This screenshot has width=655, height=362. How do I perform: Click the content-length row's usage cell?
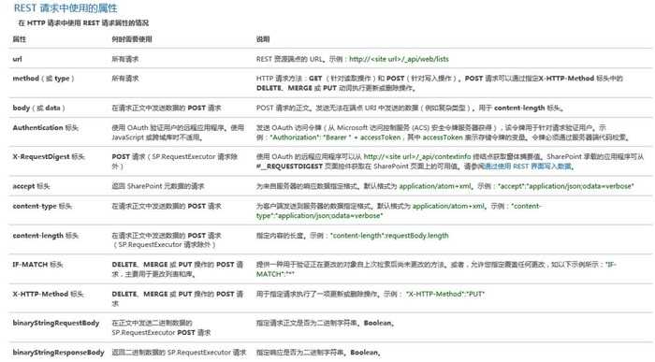(x=167, y=240)
